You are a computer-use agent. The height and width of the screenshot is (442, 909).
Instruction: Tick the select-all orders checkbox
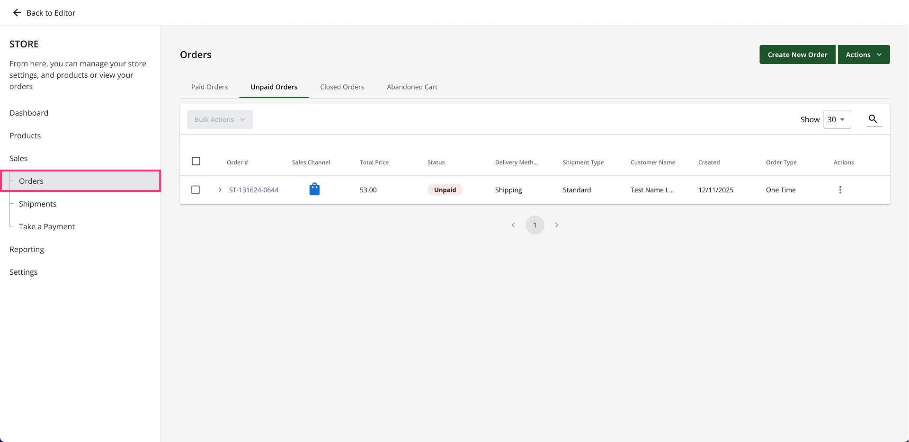(x=196, y=161)
